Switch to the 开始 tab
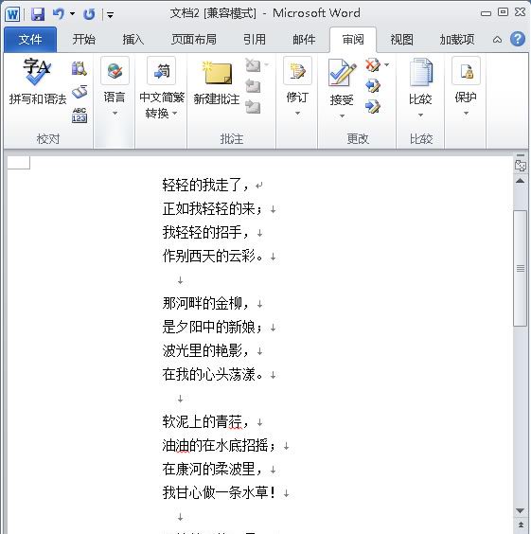 [x=83, y=40]
